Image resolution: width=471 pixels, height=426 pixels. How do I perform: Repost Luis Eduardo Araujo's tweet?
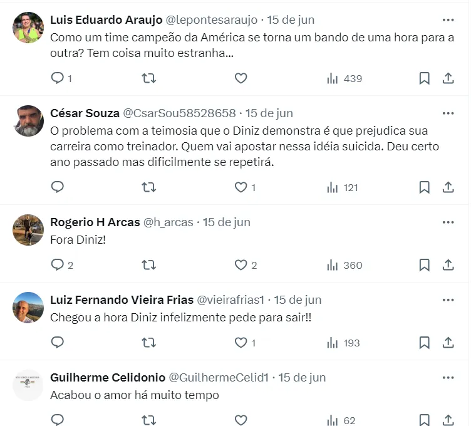tap(149, 78)
